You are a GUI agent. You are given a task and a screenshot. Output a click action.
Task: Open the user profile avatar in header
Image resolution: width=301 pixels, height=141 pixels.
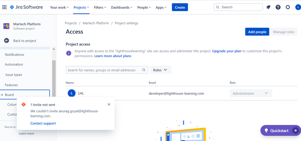pyautogui.click(x=298, y=7)
